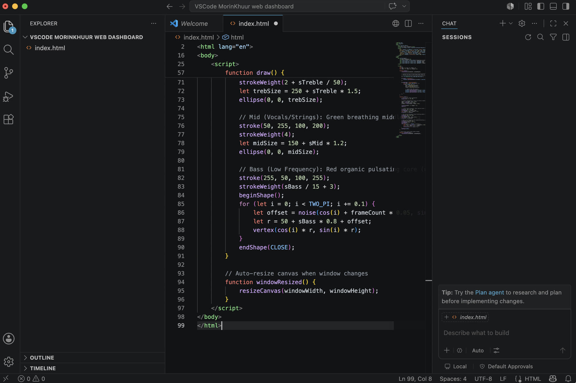Click the unsaved dot on index.html tab
This screenshot has width=576, height=383.
point(276,23)
